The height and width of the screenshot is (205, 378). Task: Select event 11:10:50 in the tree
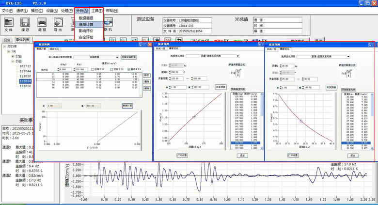[25, 76]
